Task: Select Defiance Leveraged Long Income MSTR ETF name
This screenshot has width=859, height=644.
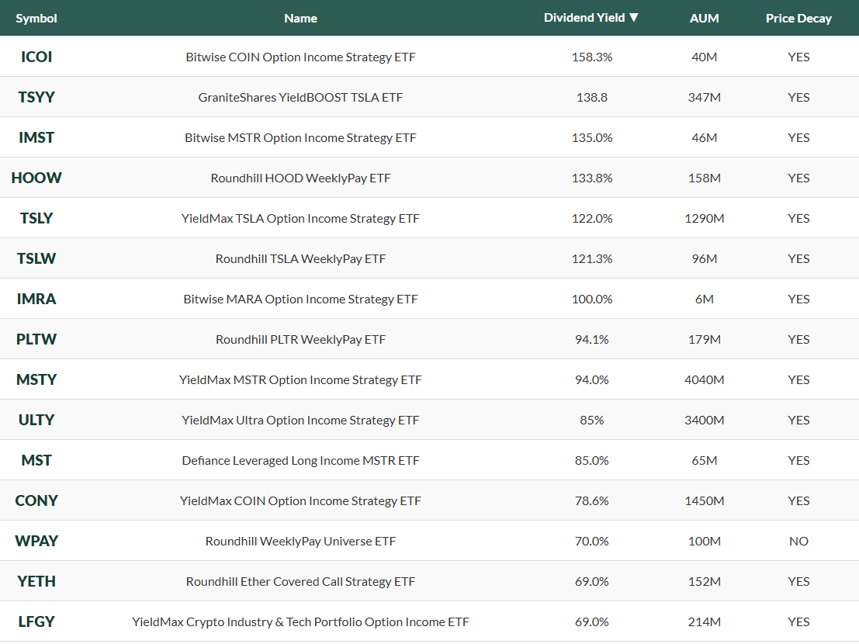Action: pos(300,461)
